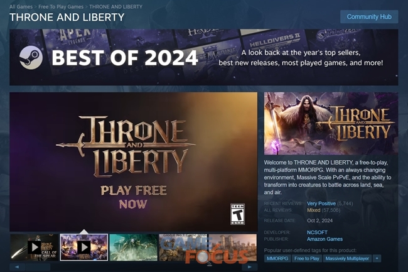Select the MMORPG tag
Viewport: 408px width, 272px height.
pyautogui.click(x=277, y=258)
